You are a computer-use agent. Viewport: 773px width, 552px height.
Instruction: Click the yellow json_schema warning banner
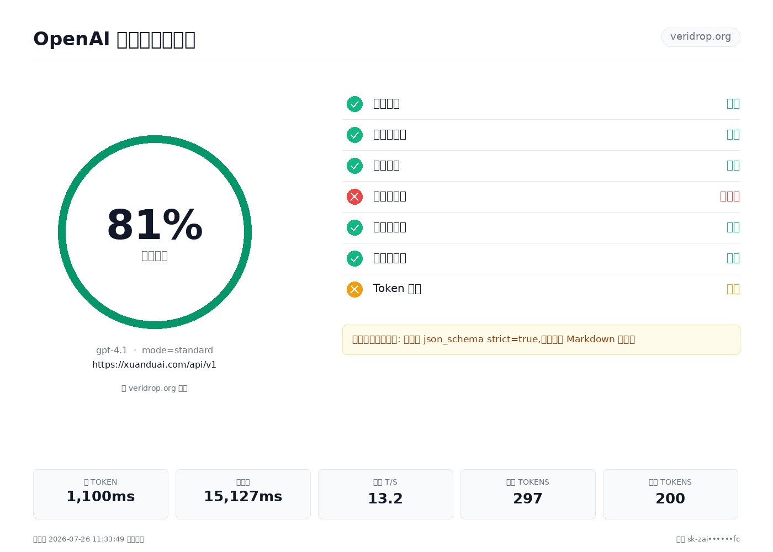[541, 340]
